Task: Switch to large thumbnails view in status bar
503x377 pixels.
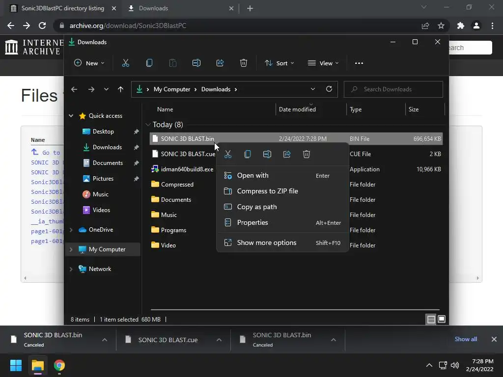Action: (442, 319)
